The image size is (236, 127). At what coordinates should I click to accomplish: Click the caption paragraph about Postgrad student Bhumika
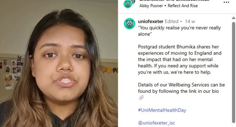180,59
